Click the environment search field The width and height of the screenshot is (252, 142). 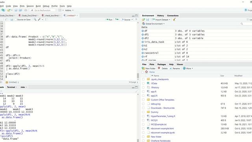(x=246, y=24)
